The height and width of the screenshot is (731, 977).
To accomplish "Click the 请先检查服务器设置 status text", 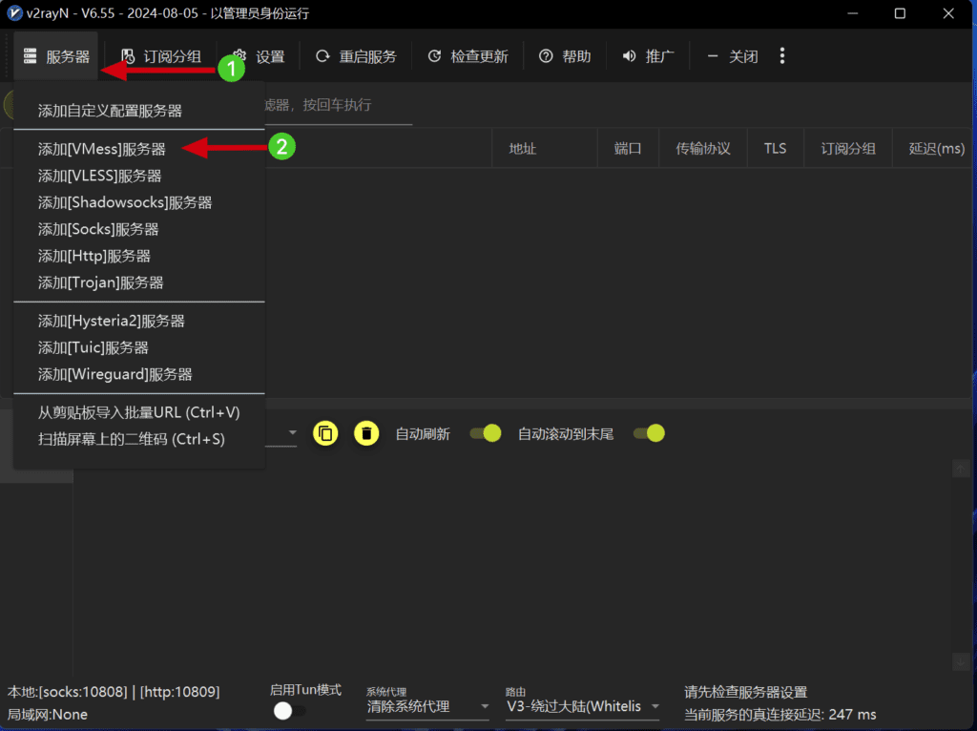I will point(745,692).
